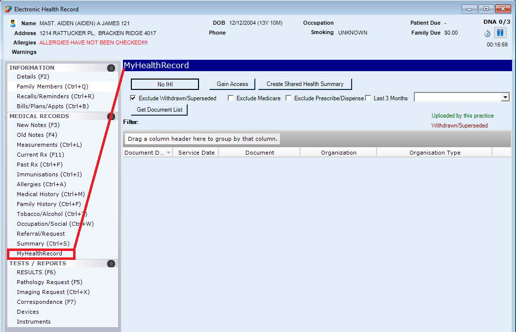The image size is (516, 332).
Task: Open RESULTS (F6)
Action: [36, 272]
